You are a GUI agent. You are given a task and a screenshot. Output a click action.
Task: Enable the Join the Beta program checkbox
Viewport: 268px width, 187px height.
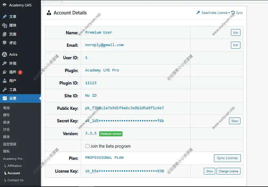tap(87, 146)
